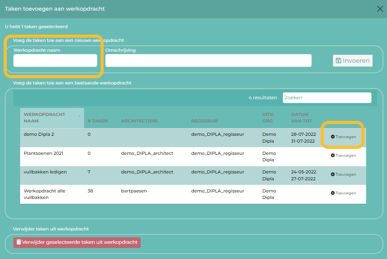Sort table by Regisseur column header
Viewport: 387px width, 259px height.
click(205, 121)
